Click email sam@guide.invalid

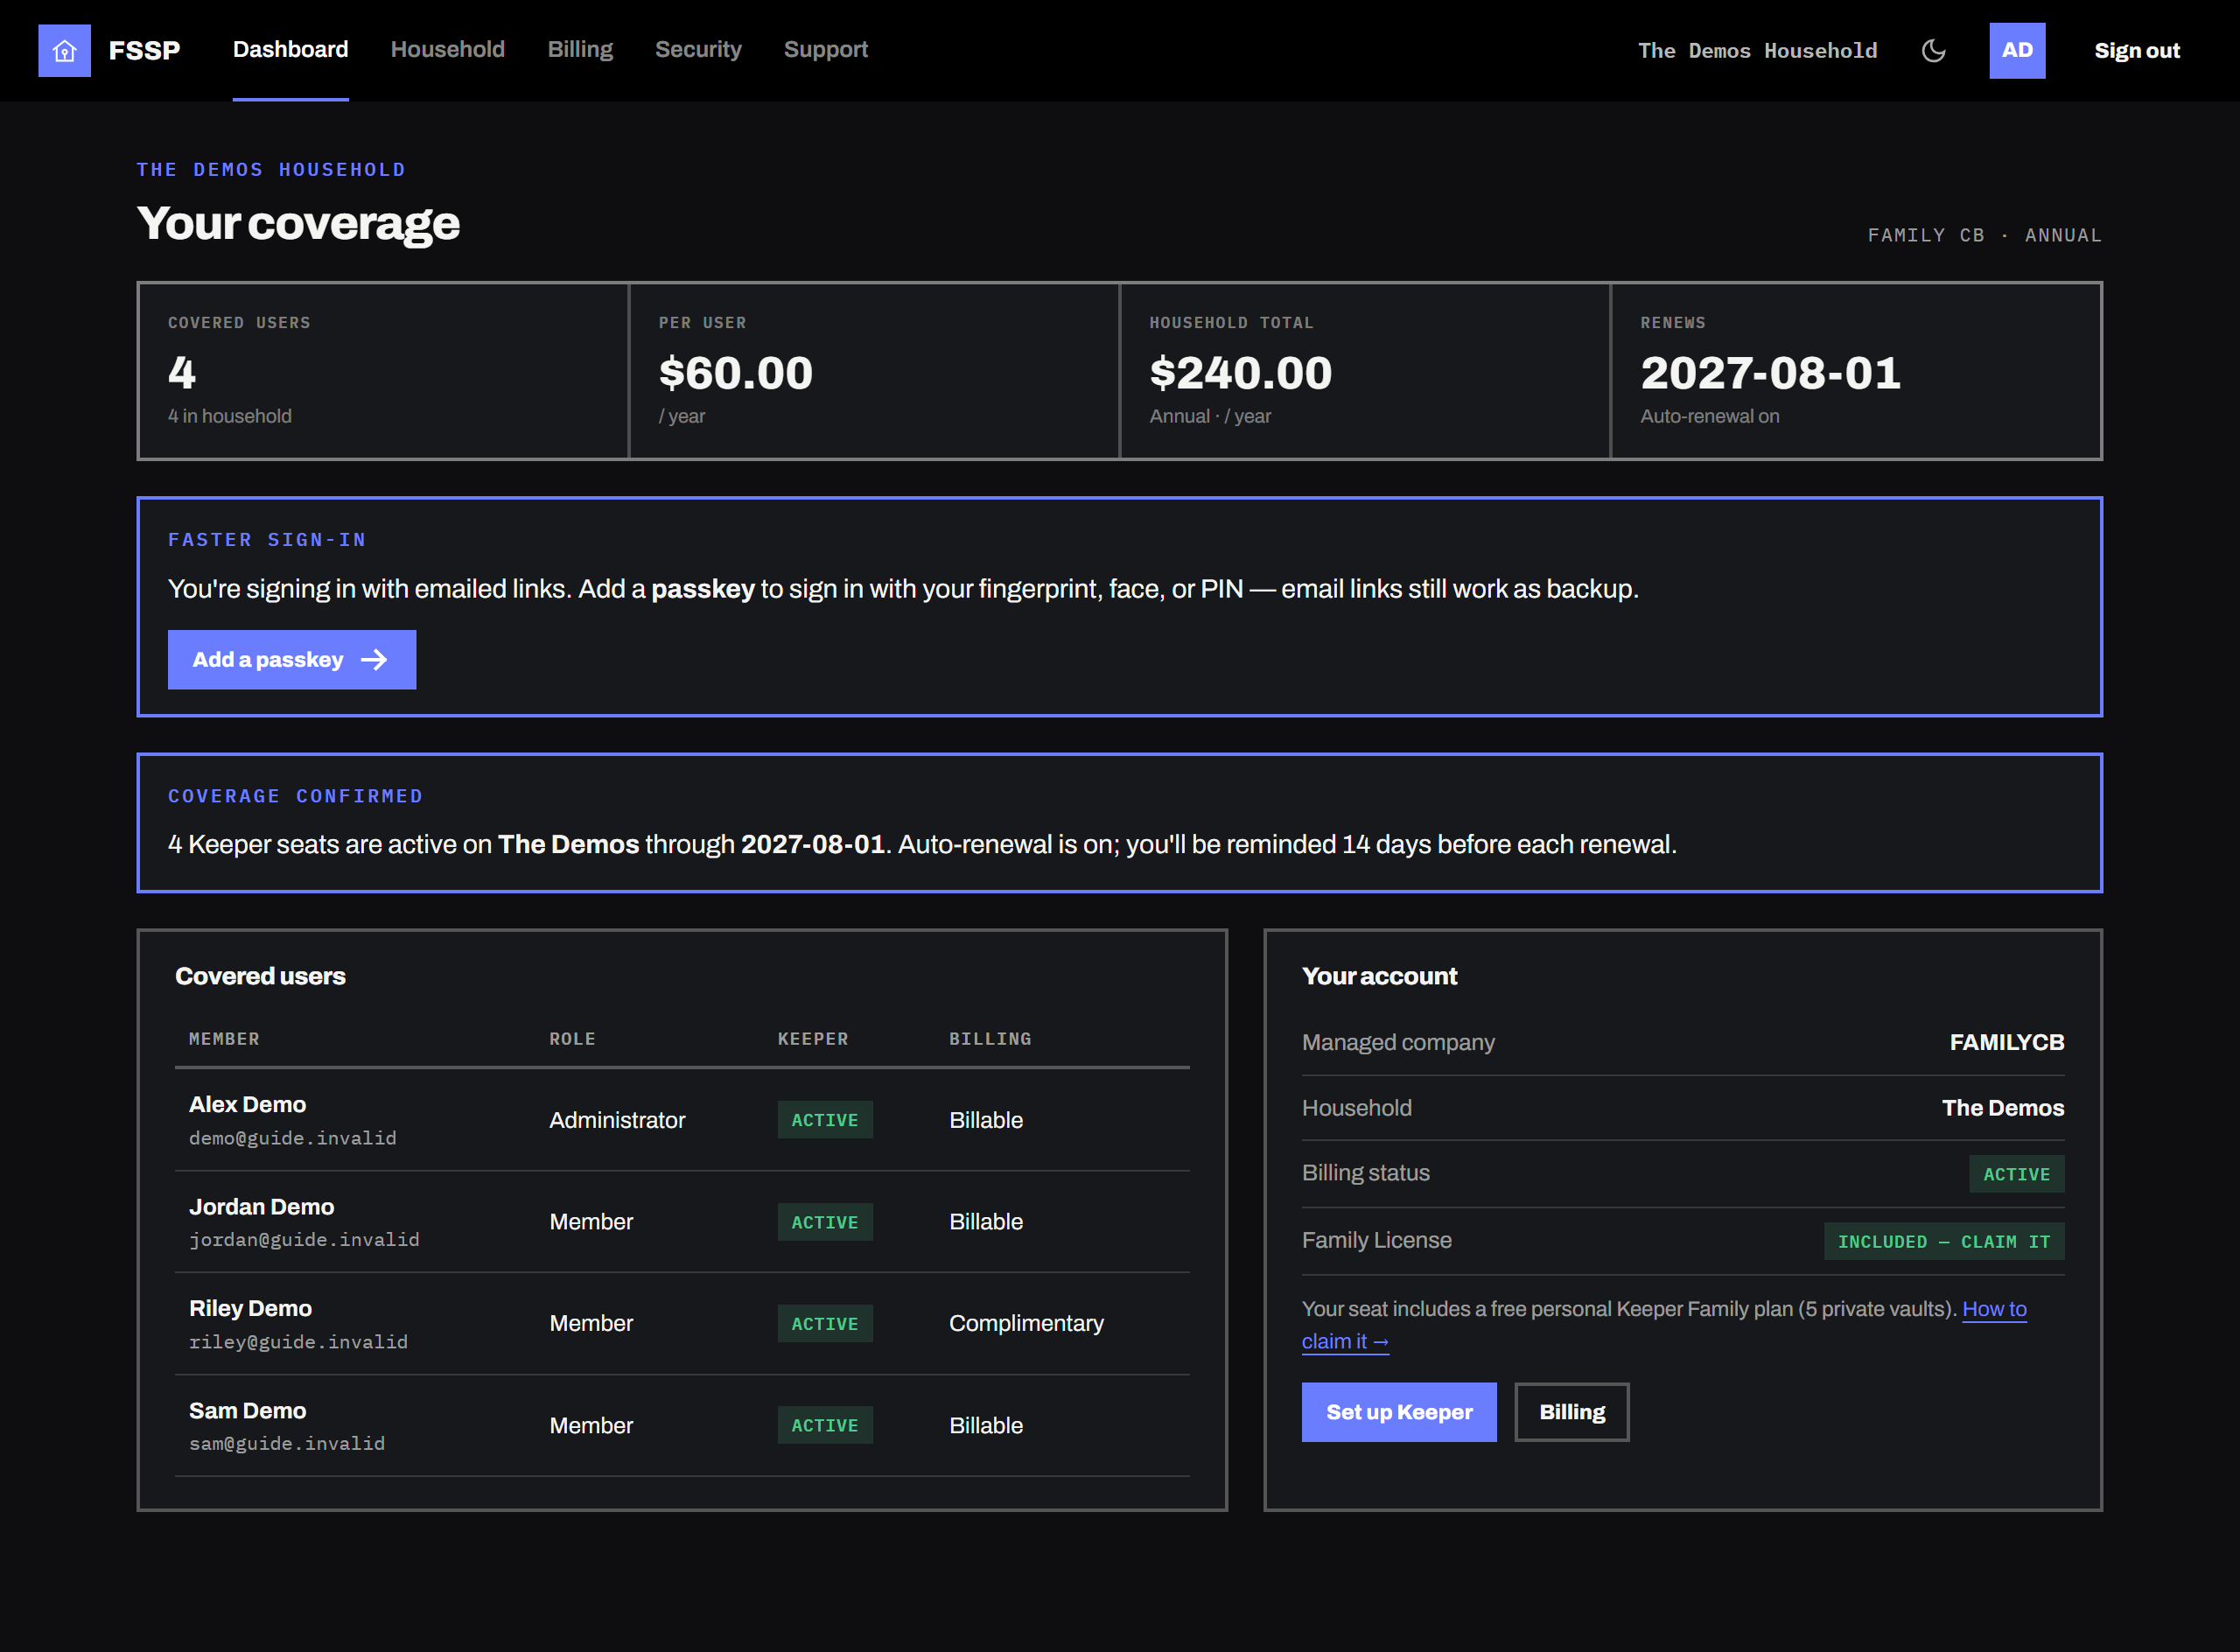286,1443
